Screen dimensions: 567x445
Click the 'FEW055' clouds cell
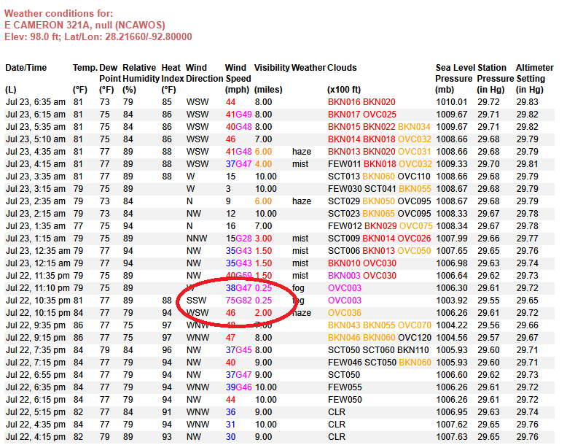click(345, 387)
